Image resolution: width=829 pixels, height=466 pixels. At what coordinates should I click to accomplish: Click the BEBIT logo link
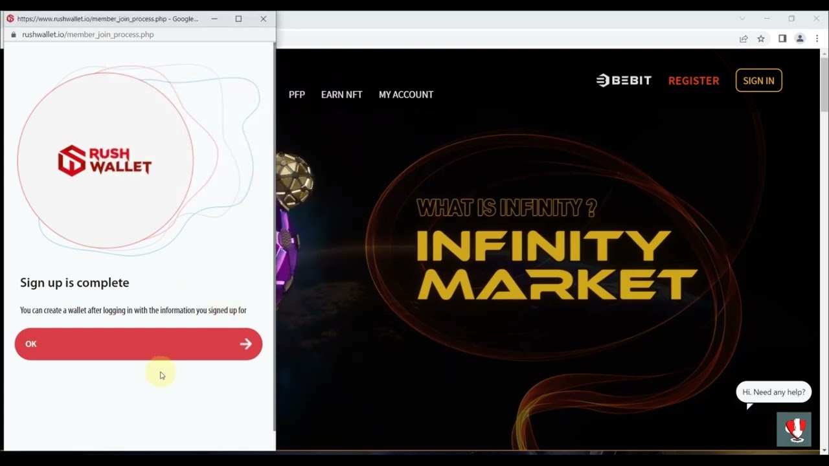(x=624, y=80)
